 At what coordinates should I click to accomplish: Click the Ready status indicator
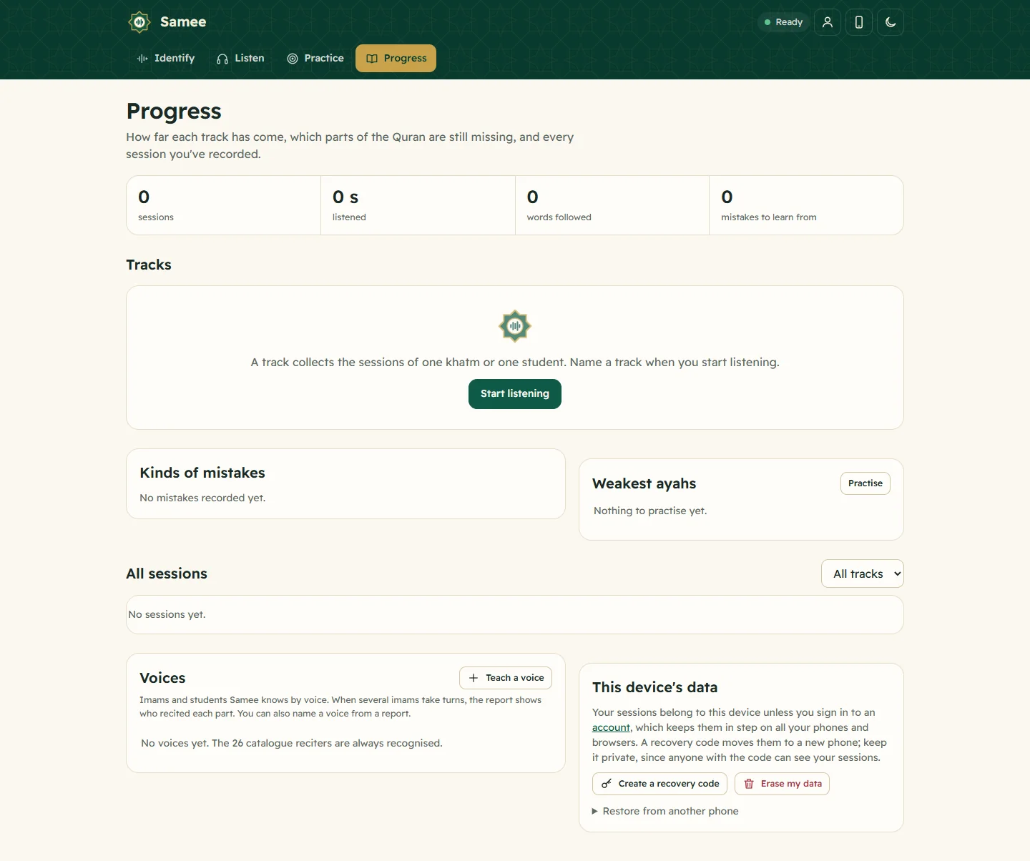click(x=784, y=22)
